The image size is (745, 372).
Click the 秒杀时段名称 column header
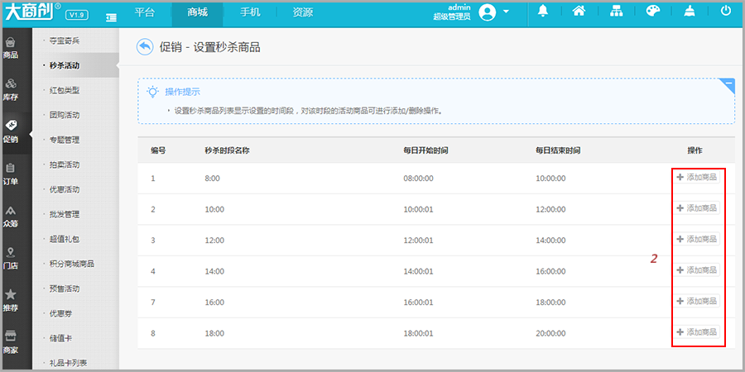(x=227, y=150)
